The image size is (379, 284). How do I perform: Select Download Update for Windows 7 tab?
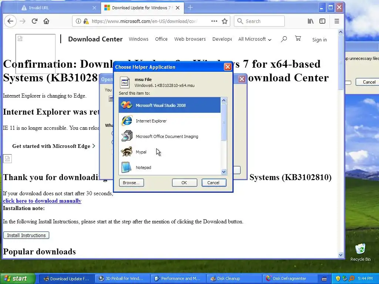pyautogui.click(x=142, y=8)
